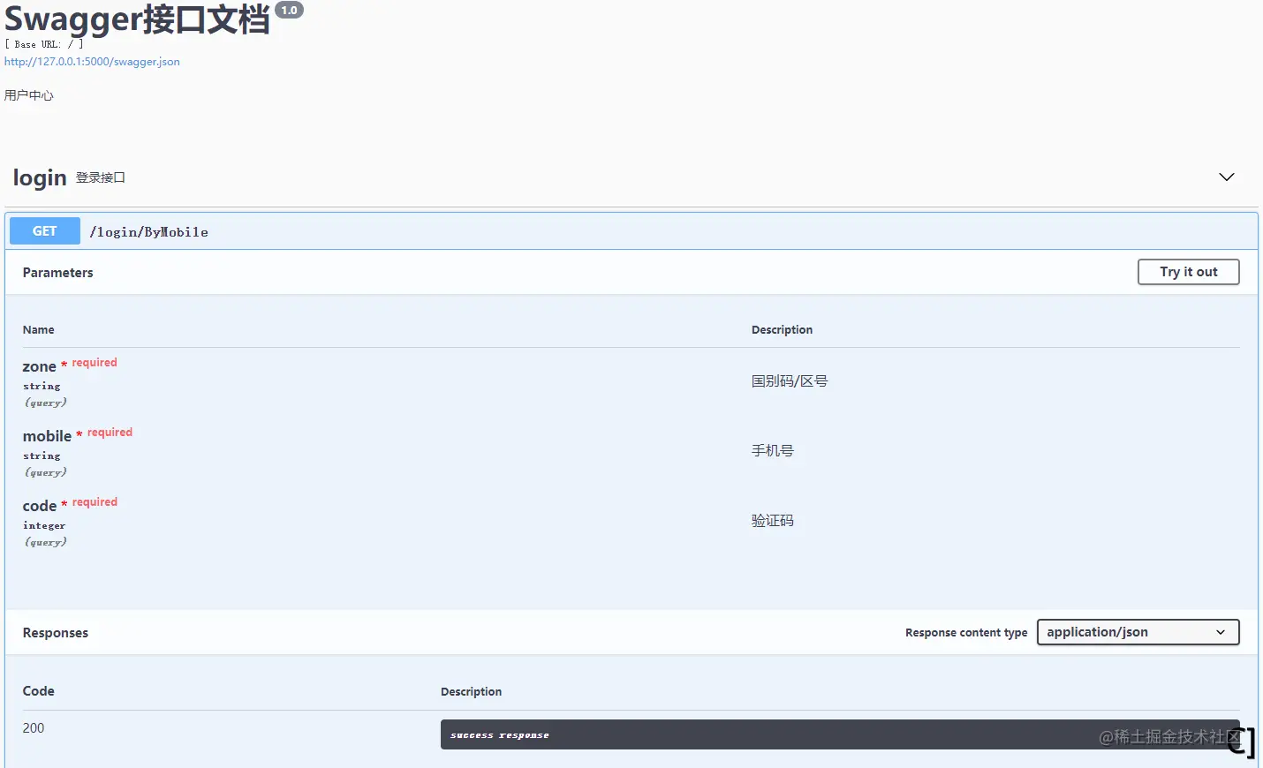Click the /login/ByMobile endpoint path

tap(148, 232)
